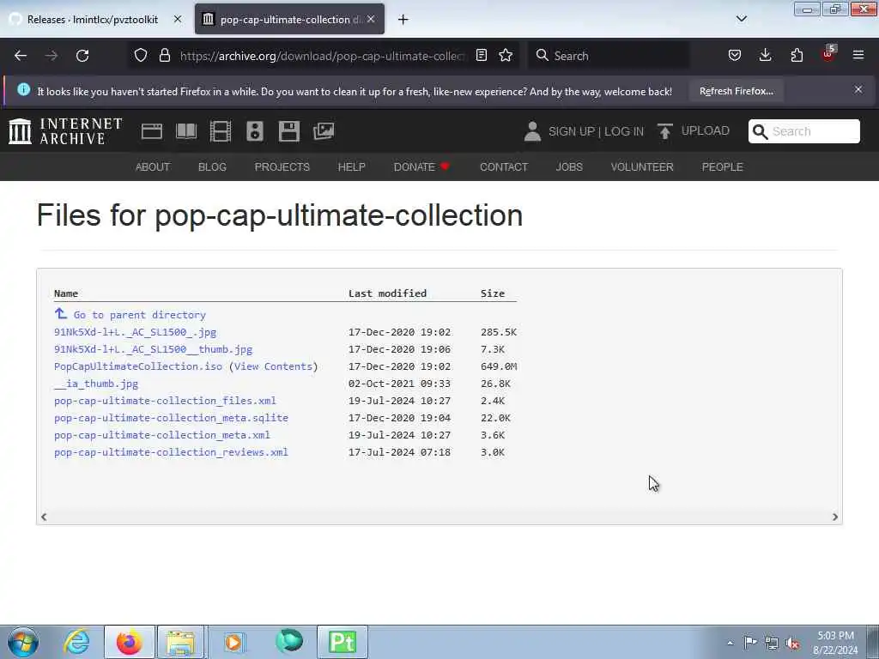Open the HELP menu item
The height and width of the screenshot is (659, 879).
[x=351, y=167]
